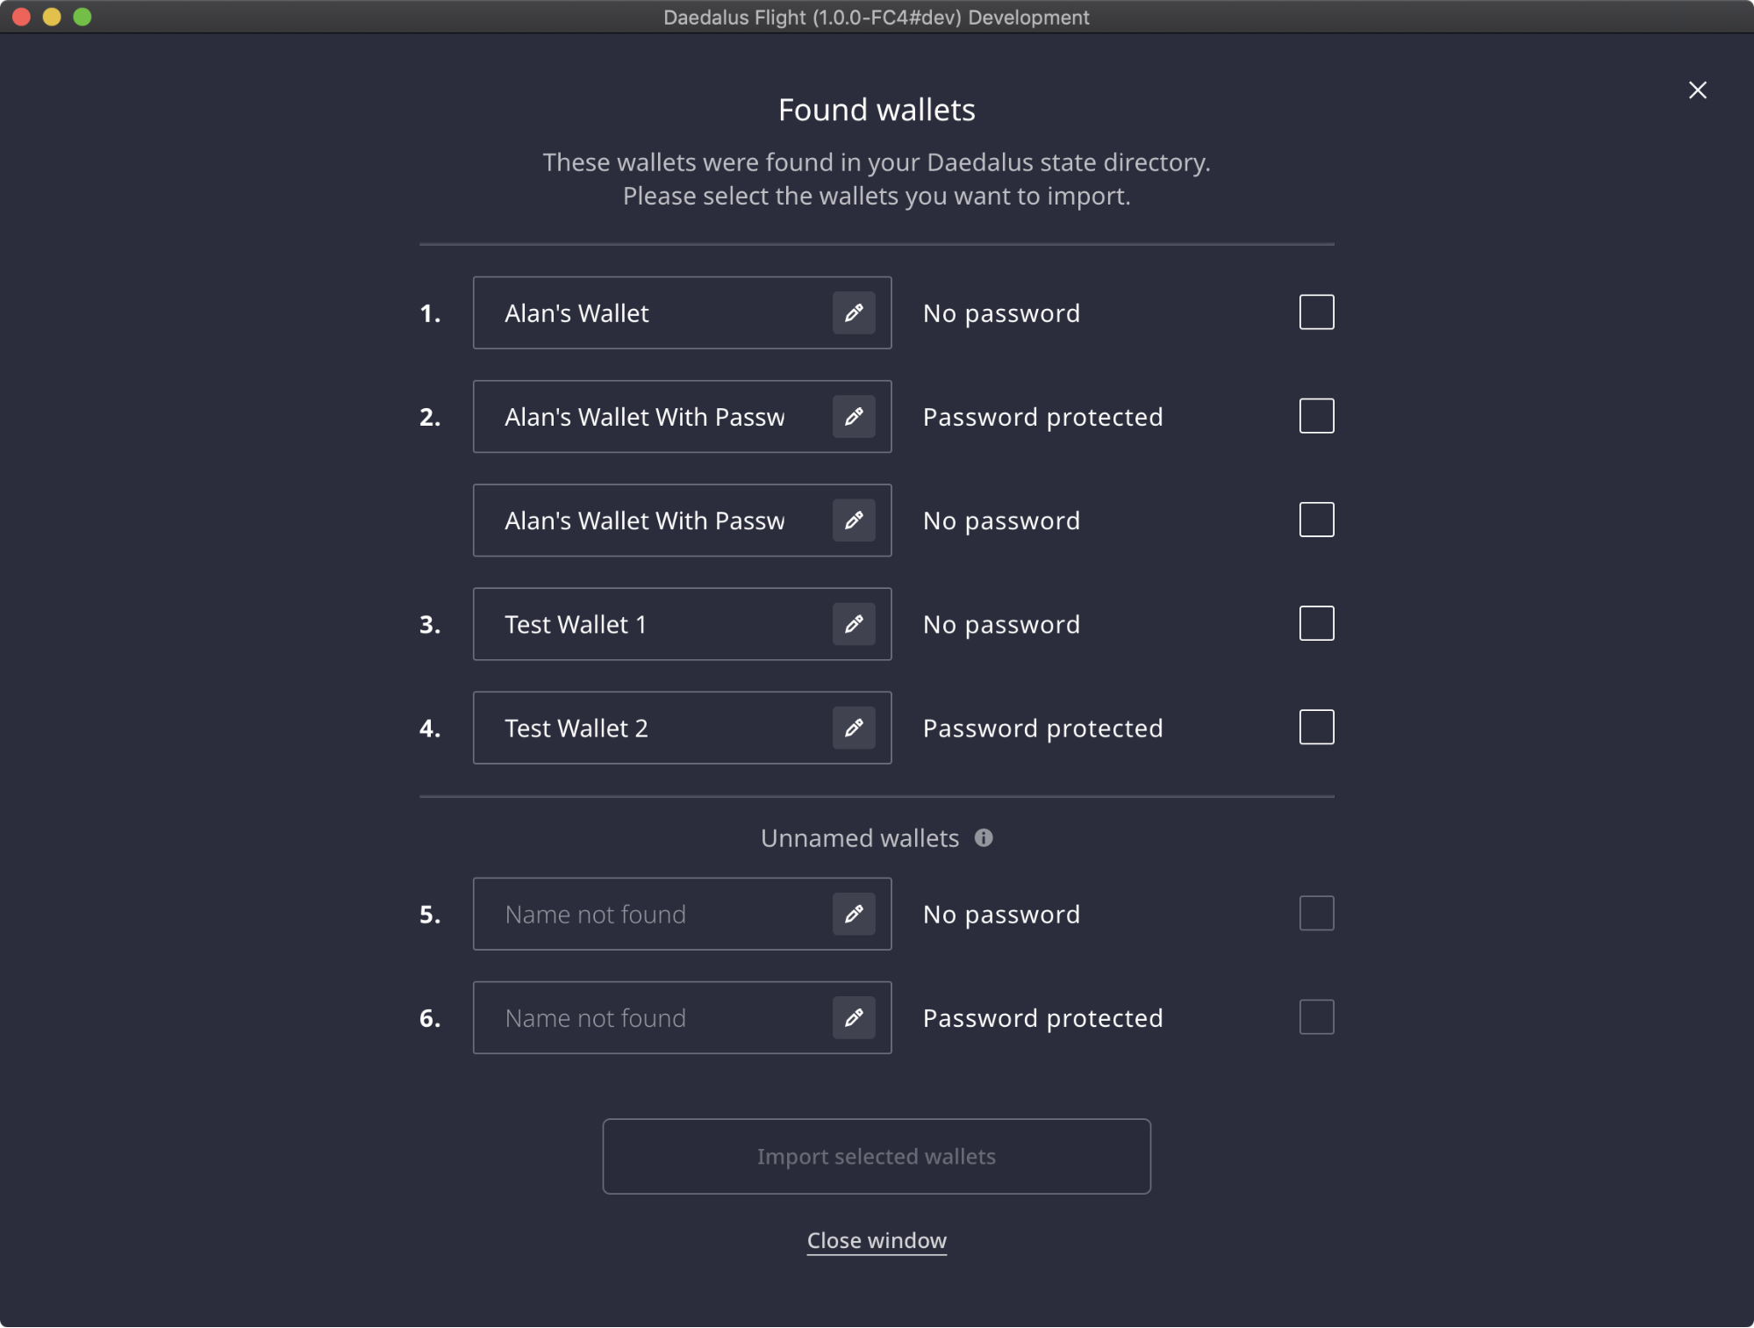Edit the name of unnamed wallet 5

pos(854,914)
